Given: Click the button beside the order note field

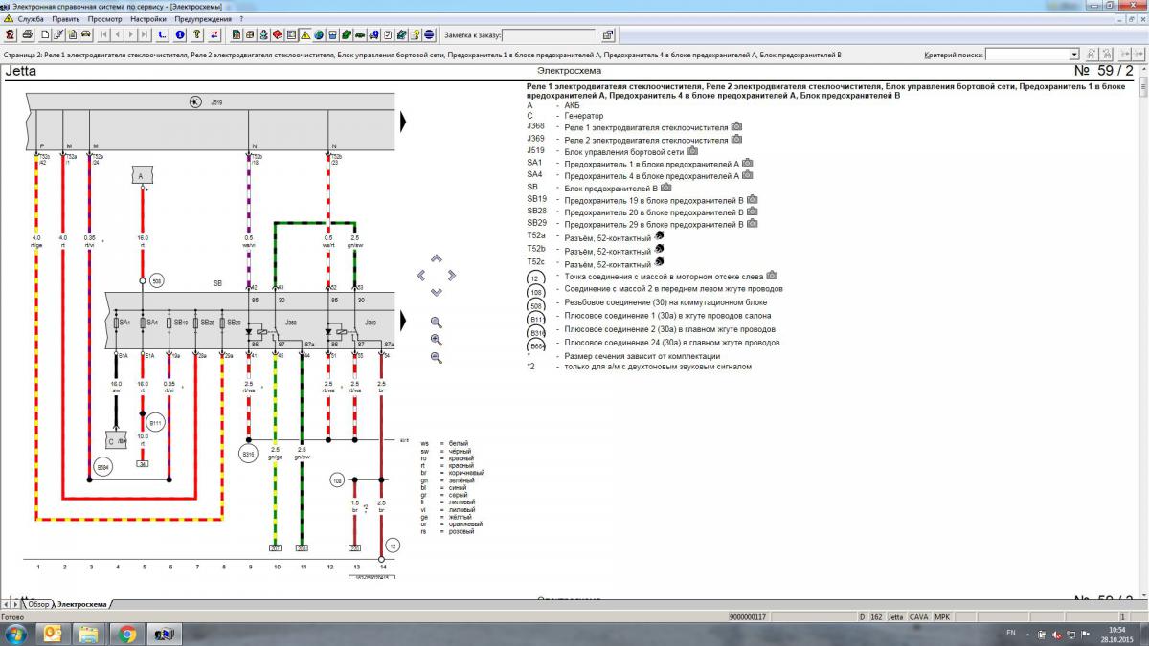Looking at the screenshot, I should coord(608,36).
